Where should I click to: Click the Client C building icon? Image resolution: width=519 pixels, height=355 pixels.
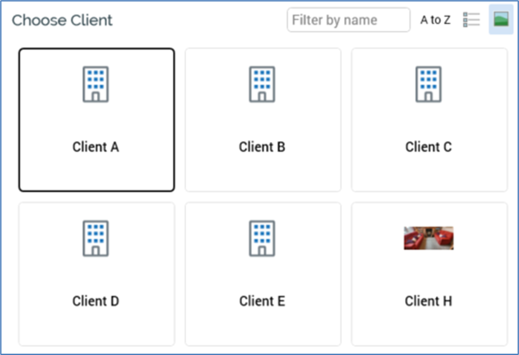(x=428, y=84)
